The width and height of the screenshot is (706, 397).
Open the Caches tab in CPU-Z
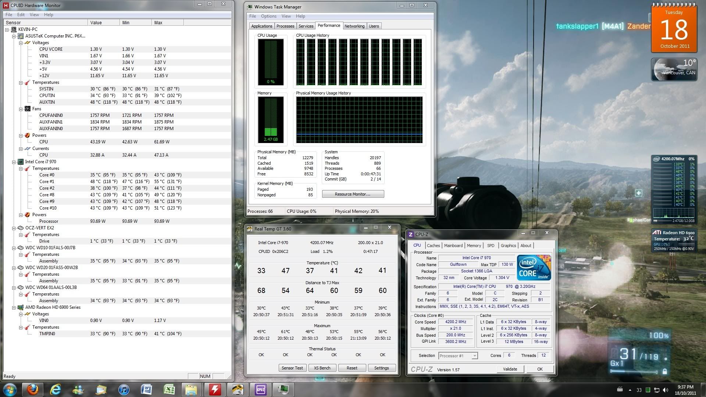[x=433, y=246]
